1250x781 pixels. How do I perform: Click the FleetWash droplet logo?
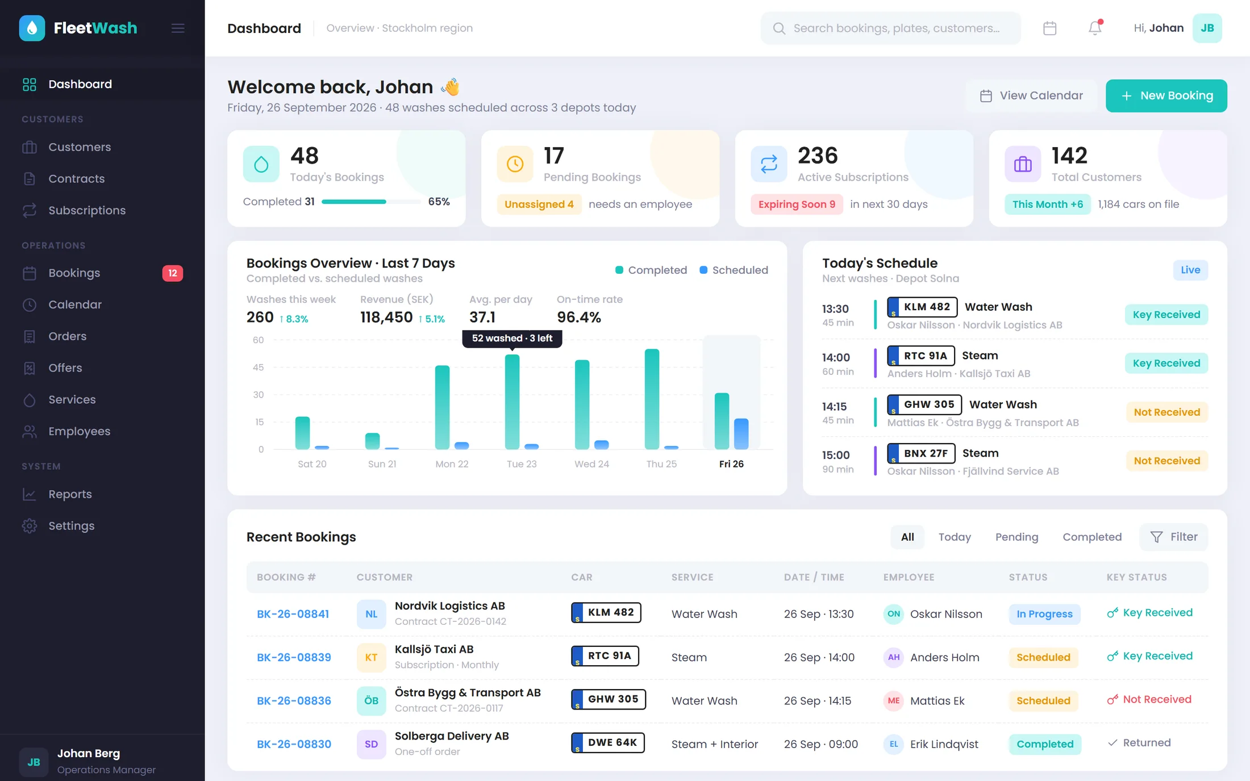pyautogui.click(x=32, y=28)
